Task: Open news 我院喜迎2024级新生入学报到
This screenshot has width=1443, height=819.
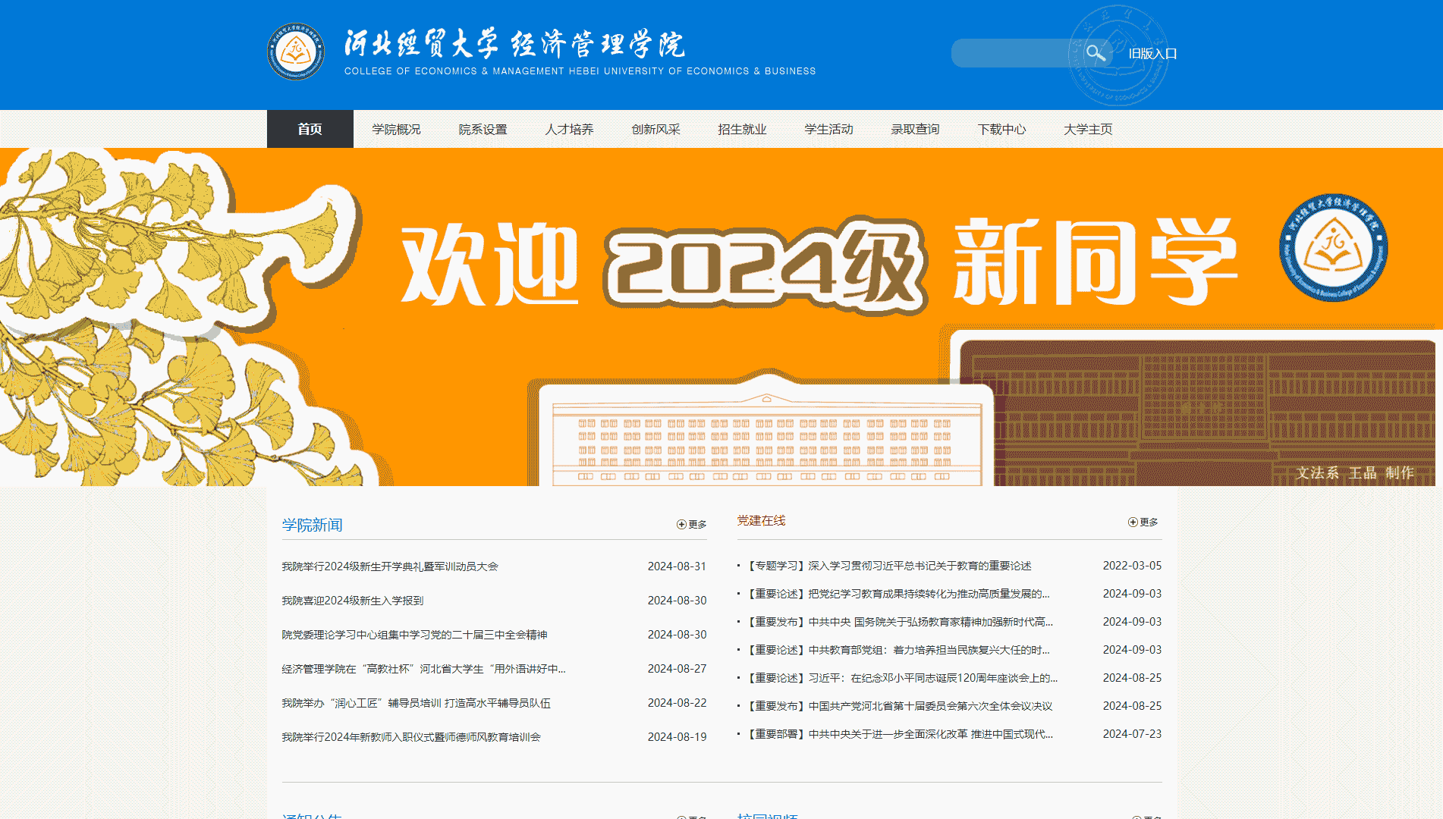Action: click(x=352, y=601)
